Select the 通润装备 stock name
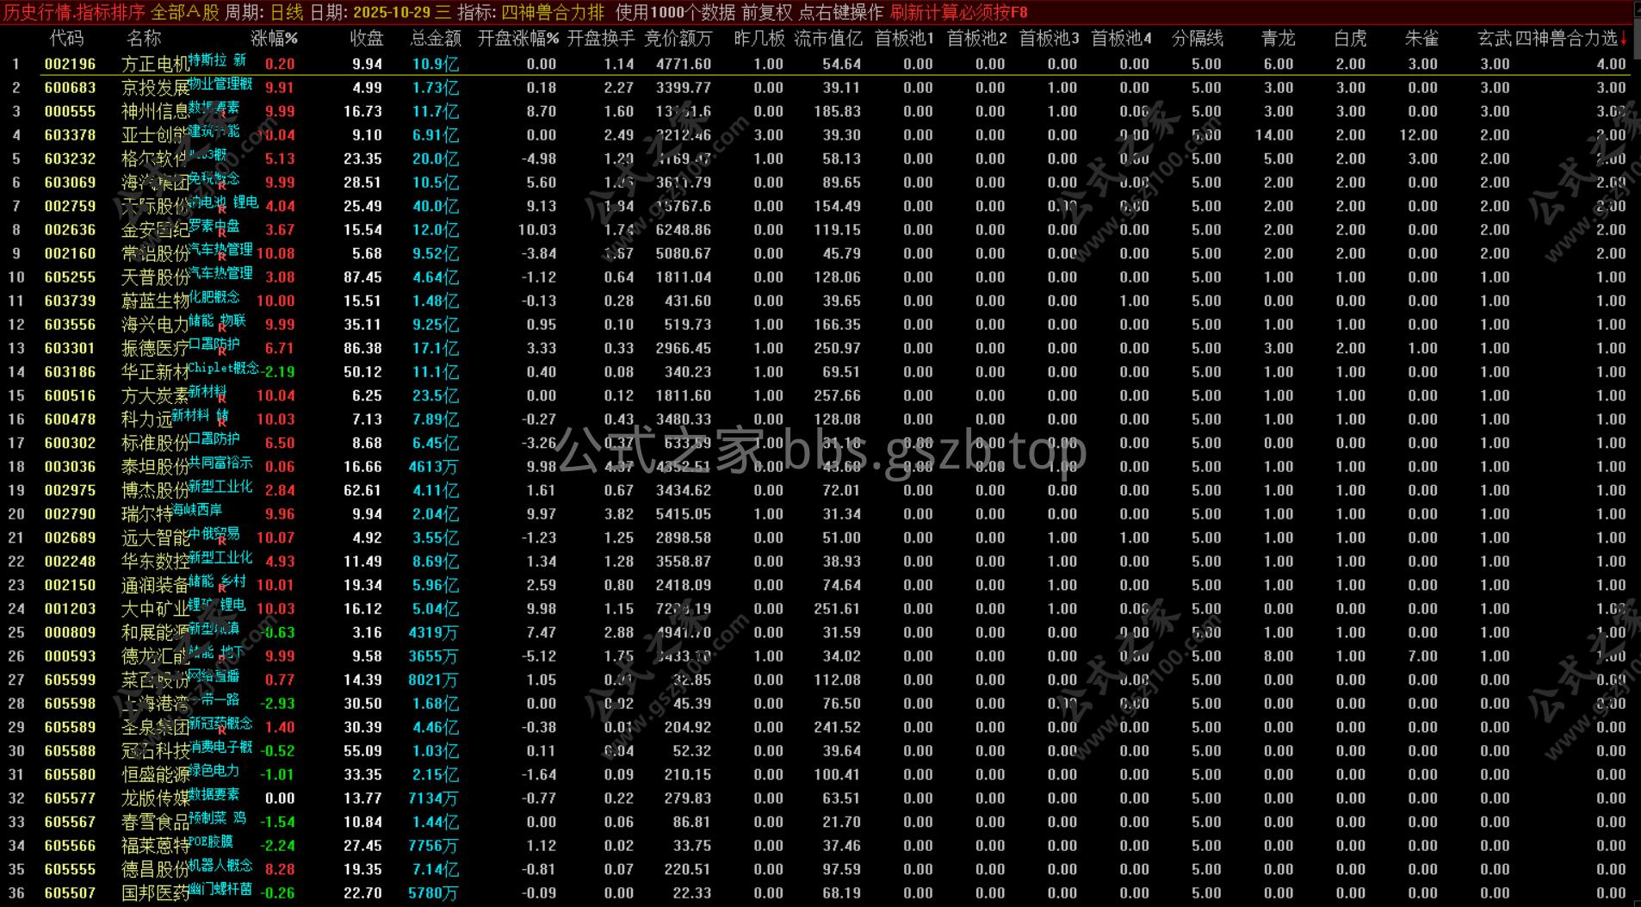The height and width of the screenshot is (907, 1641). point(156,585)
